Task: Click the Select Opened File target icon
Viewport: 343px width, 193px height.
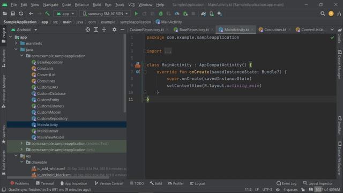Action: (88, 29)
